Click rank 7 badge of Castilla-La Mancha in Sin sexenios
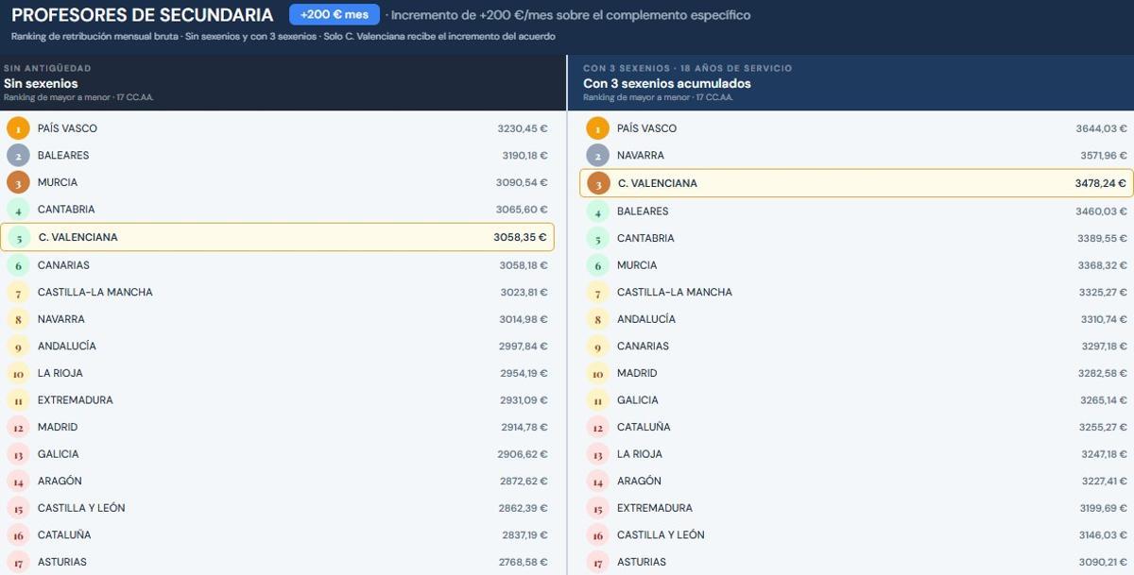The width and height of the screenshot is (1134, 575). pyautogui.click(x=18, y=293)
